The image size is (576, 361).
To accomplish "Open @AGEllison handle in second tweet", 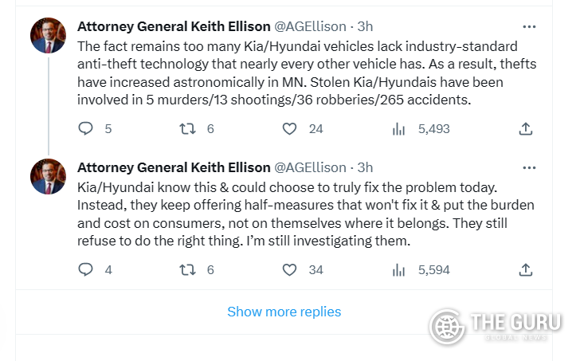I will pos(310,167).
